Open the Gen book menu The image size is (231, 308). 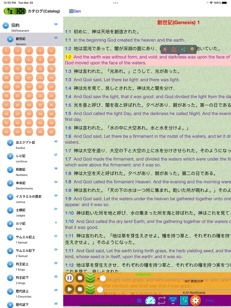tap(75, 11)
